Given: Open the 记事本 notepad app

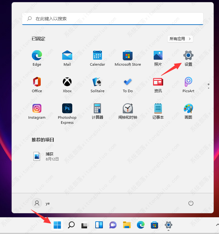Looking at the screenshot, I should (158, 111).
